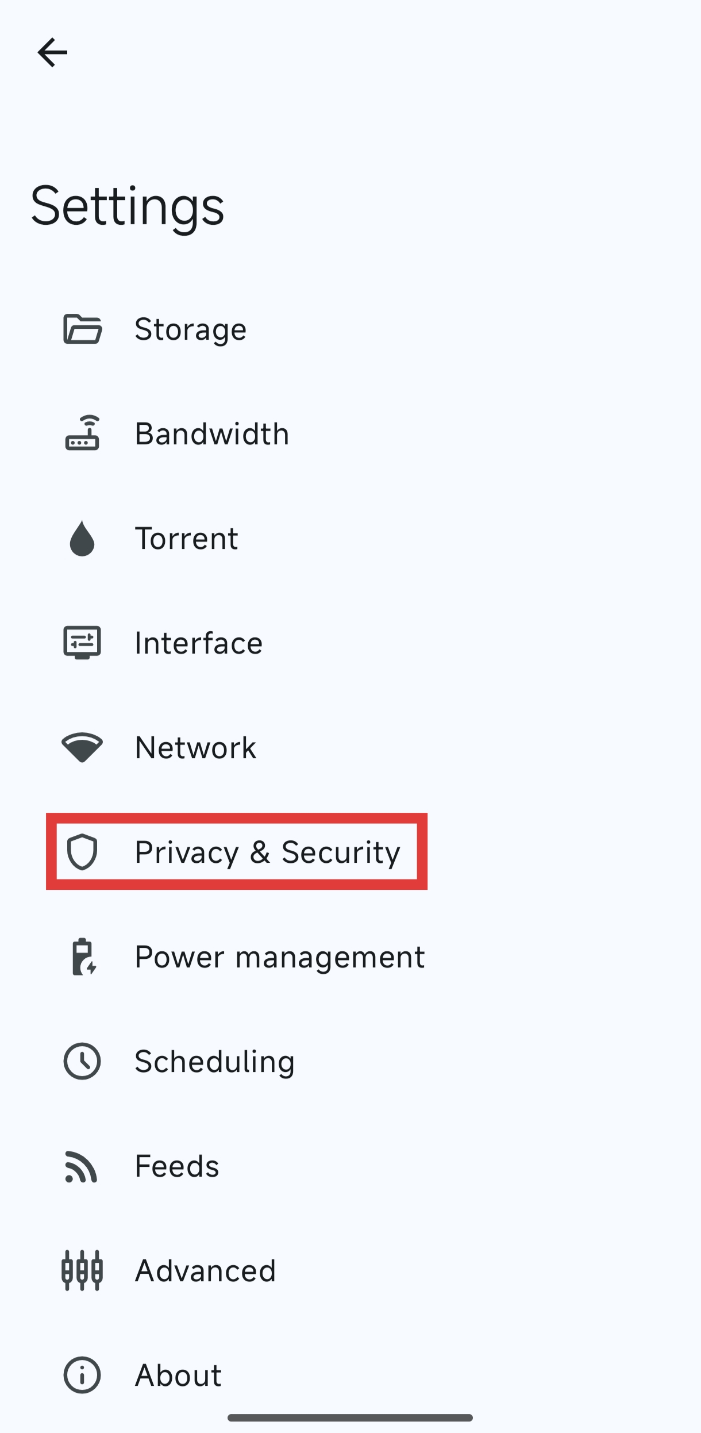This screenshot has width=701, height=1433.
Task: Tap the Advanced sliders icon
Action: coord(82,1270)
